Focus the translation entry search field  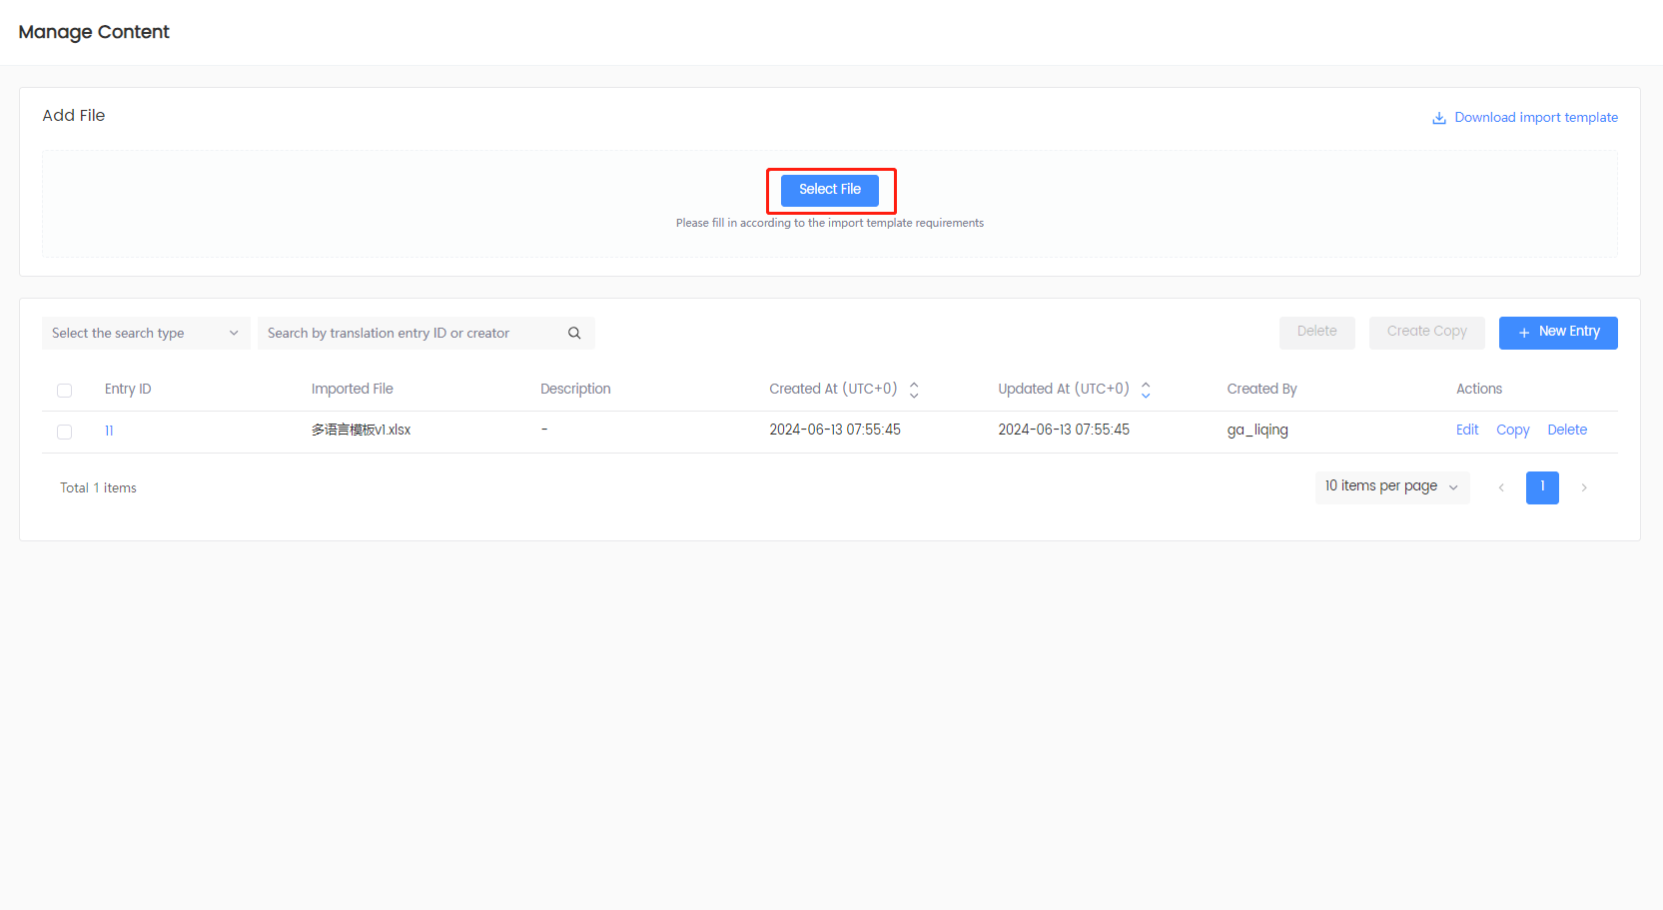pyautogui.click(x=410, y=334)
